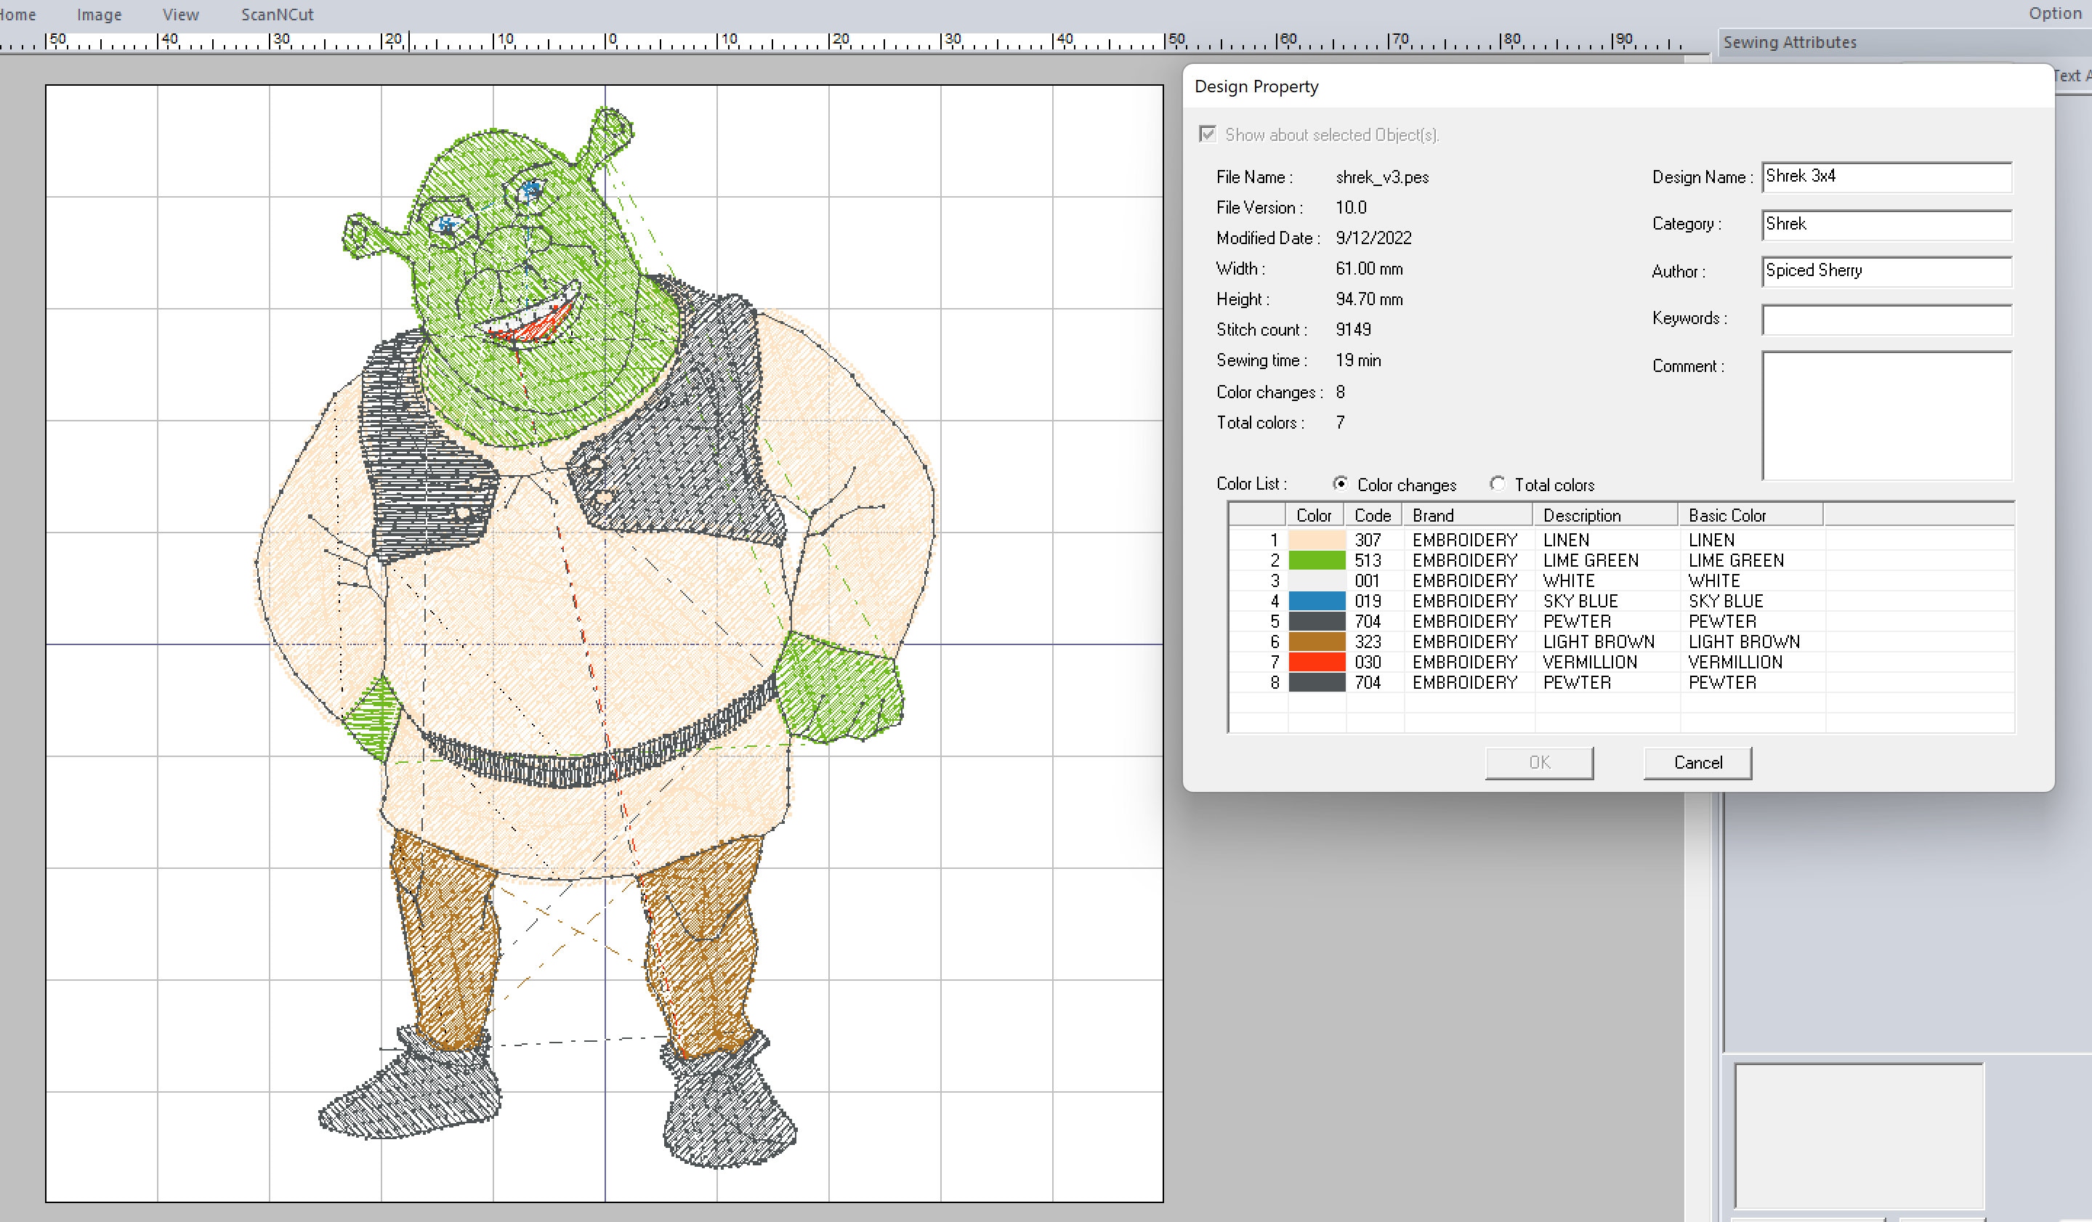
Task: Select the SKY BLUE row in the color list
Action: point(1578,601)
